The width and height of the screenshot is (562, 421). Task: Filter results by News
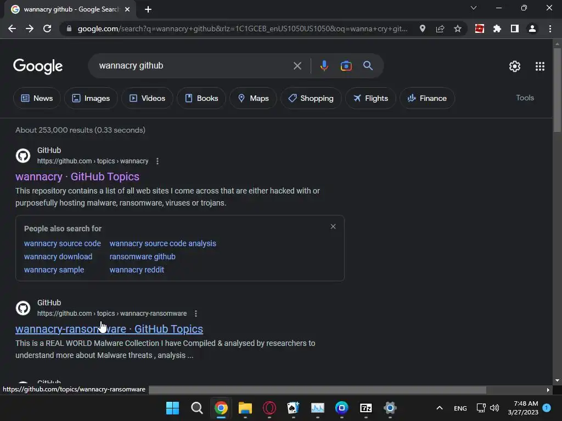[x=37, y=98]
